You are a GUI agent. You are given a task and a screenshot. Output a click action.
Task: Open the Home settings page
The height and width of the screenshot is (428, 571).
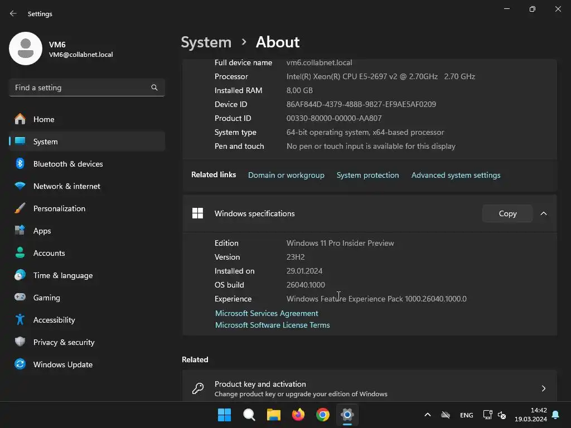pos(86,119)
